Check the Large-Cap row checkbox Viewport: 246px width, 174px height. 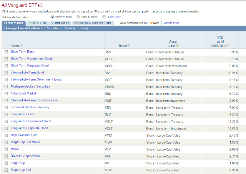tap(6, 163)
